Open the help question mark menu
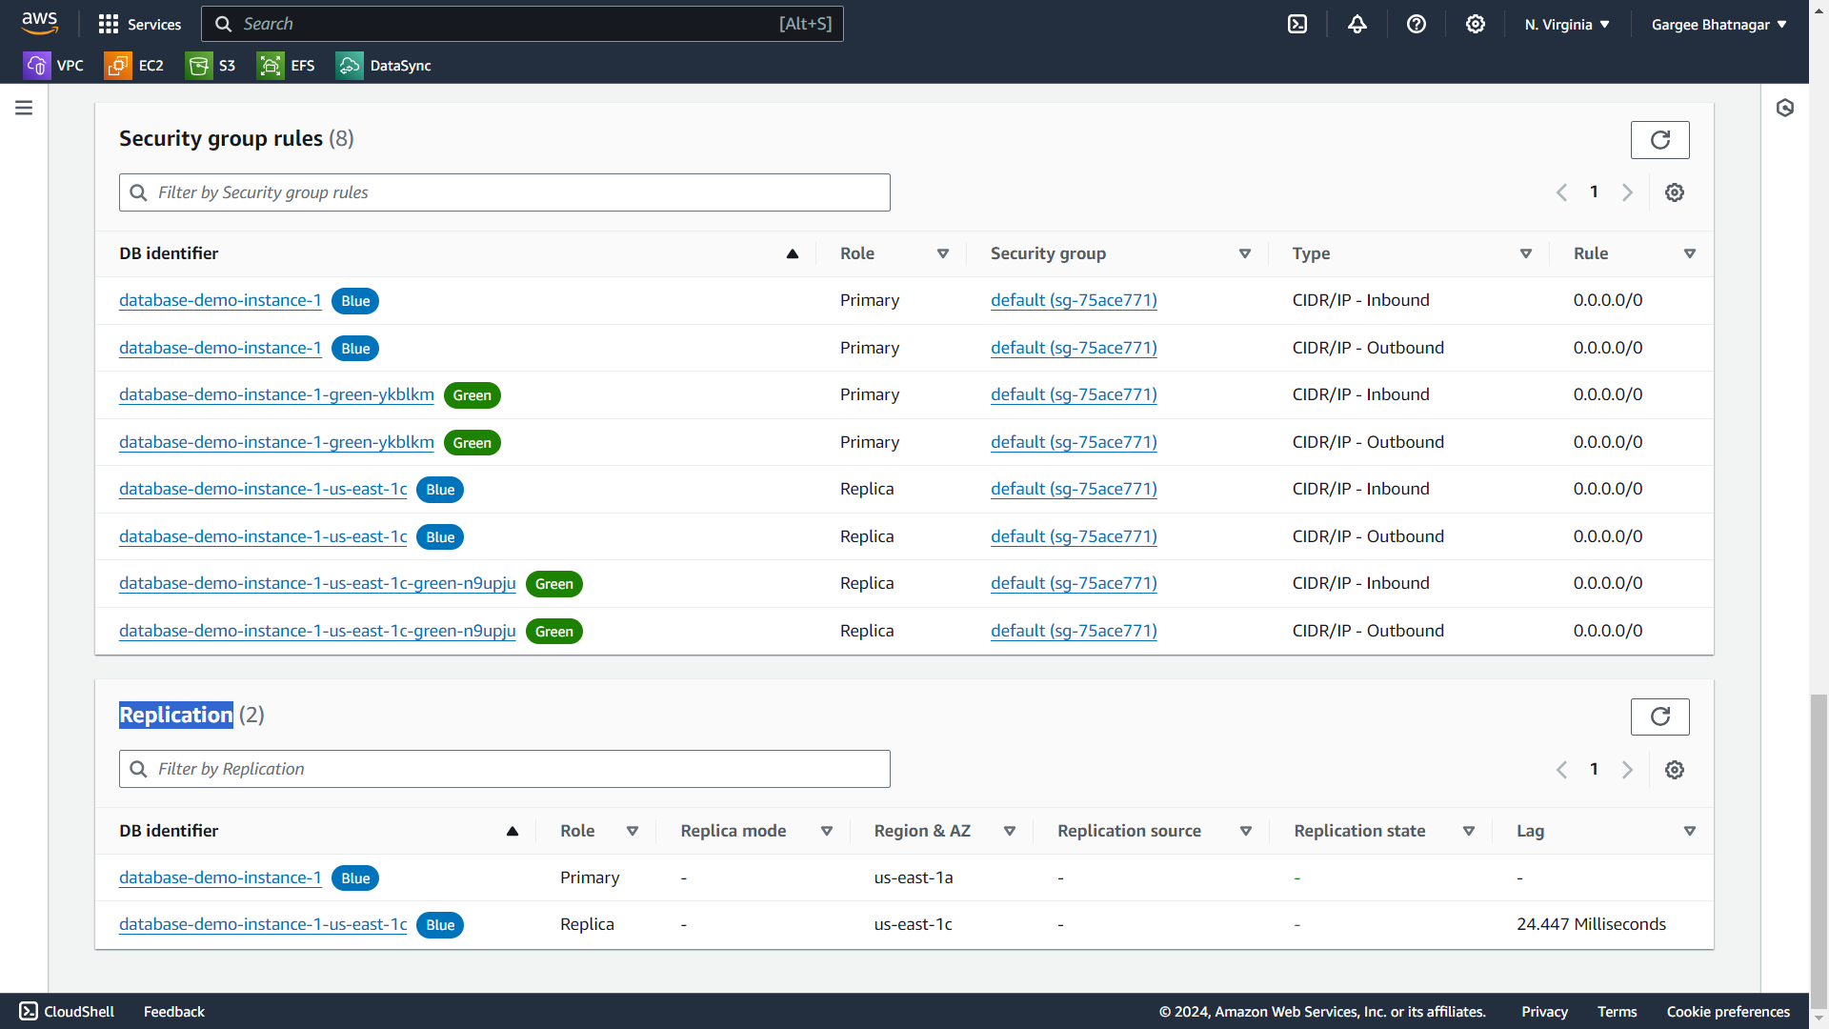 click(x=1417, y=24)
